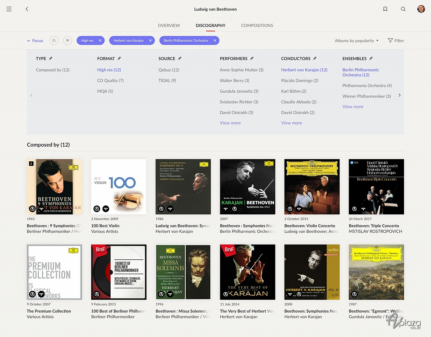Image resolution: width=431 pixels, height=337 pixels.
Task: Open the Filter funnel option
Action: point(396,41)
